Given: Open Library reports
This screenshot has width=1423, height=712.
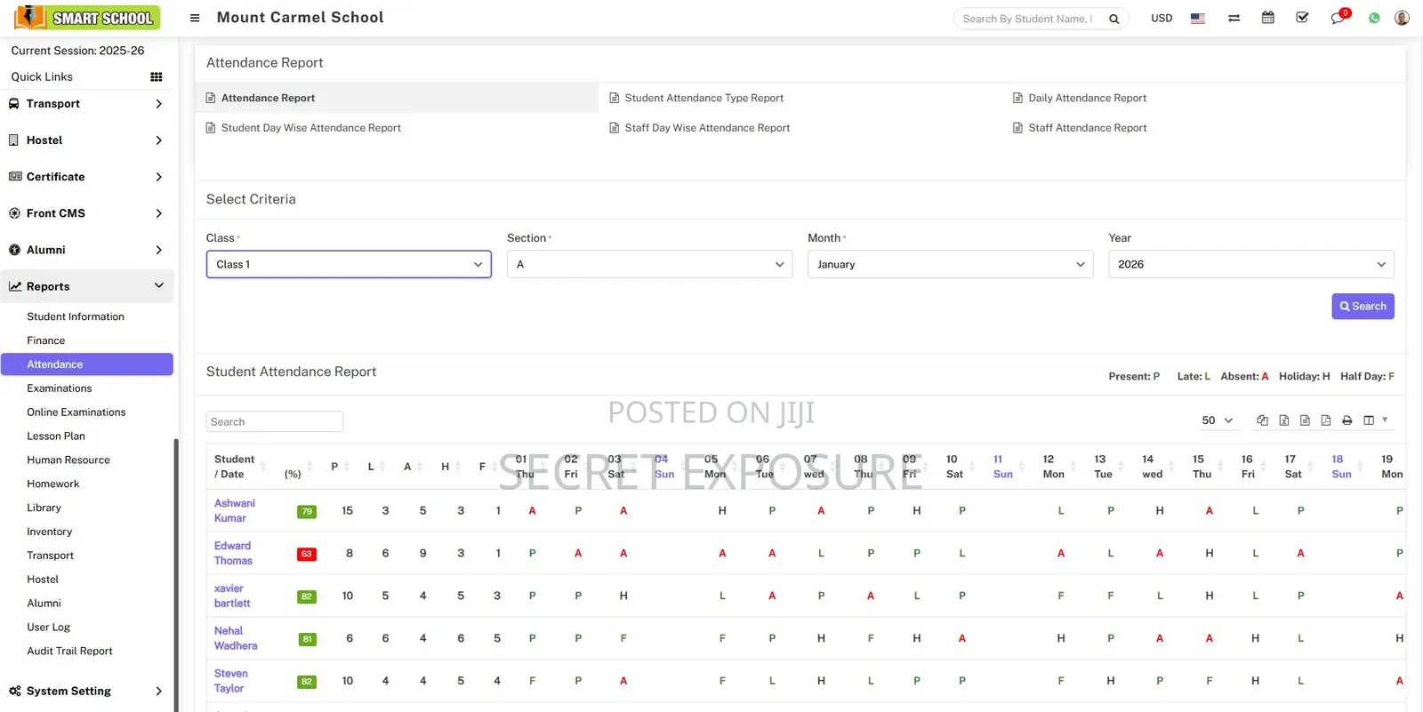Looking at the screenshot, I should coord(44,508).
